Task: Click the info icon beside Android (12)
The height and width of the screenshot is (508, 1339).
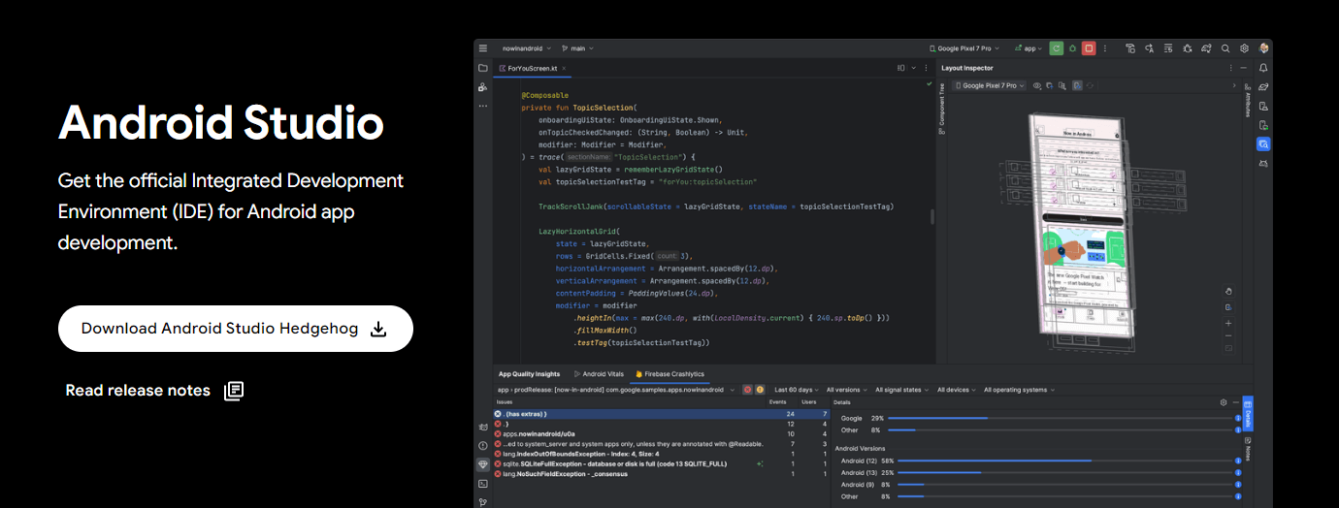Action: 1238,460
